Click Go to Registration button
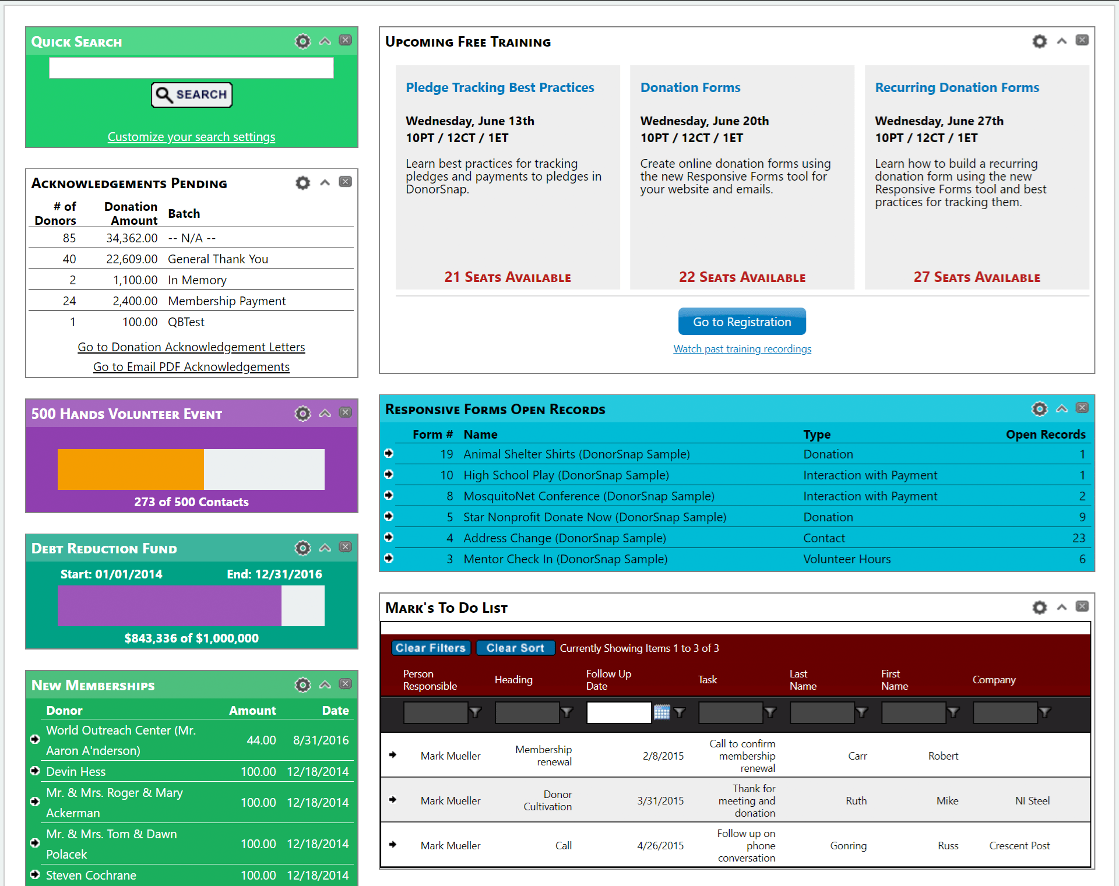The width and height of the screenshot is (1119, 886). click(x=742, y=322)
